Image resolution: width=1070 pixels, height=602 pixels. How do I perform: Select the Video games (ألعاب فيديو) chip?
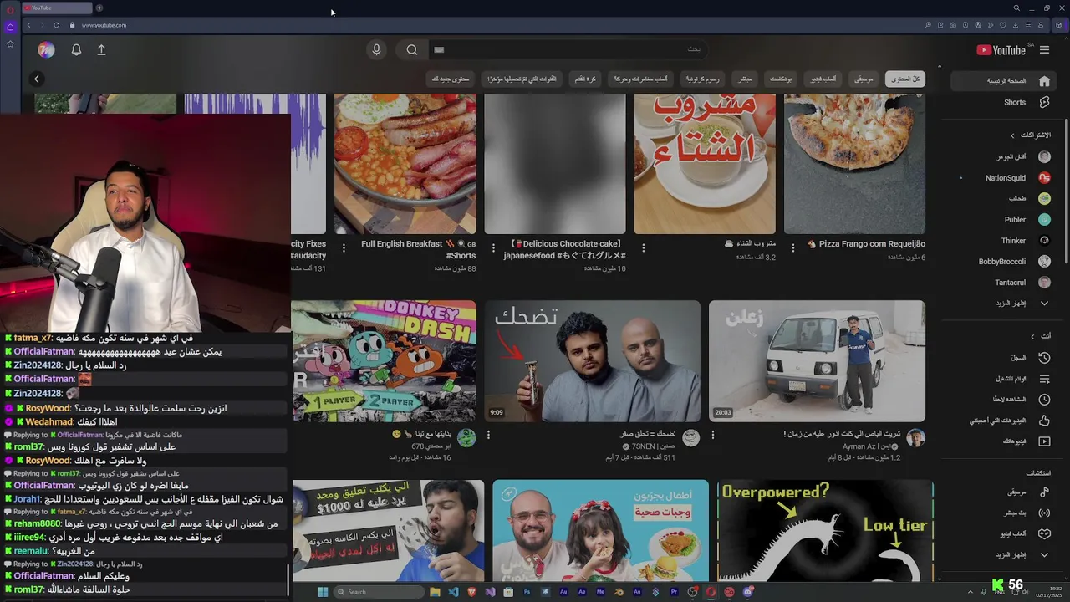point(823,79)
